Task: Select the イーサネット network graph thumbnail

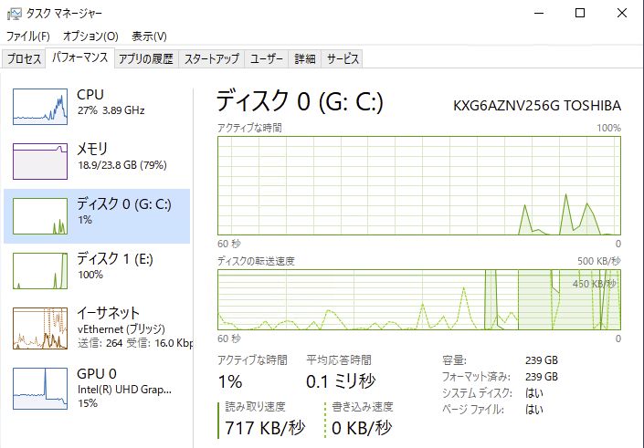Action: coord(40,328)
